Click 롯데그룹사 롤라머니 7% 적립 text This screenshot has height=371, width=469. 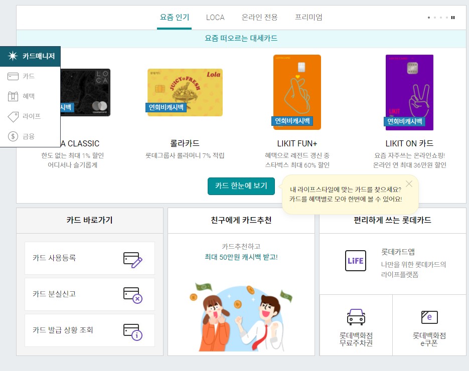[185, 155]
